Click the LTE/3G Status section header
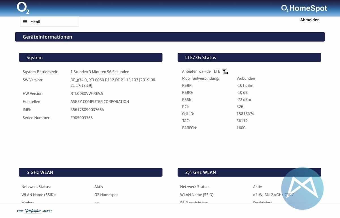 pos(249,57)
